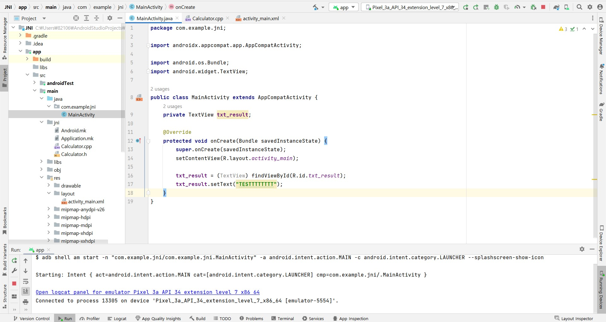Click the Print icon in Run console
This screenshot has width=606, height=322.
coord(26,302)
